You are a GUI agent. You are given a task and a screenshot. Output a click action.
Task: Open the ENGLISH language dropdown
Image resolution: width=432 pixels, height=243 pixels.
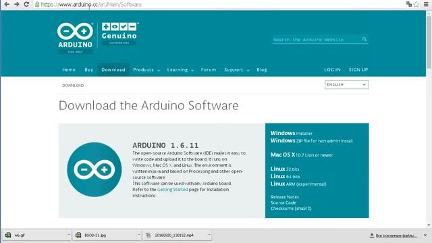tap(346, 84)
